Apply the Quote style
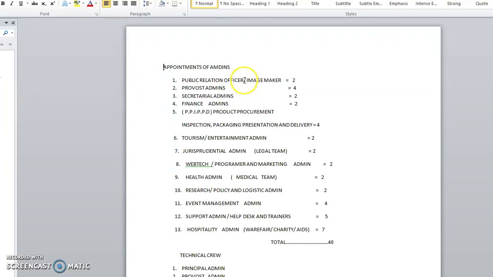The height and width of the screenshot is (277, 493). point(481,3)
